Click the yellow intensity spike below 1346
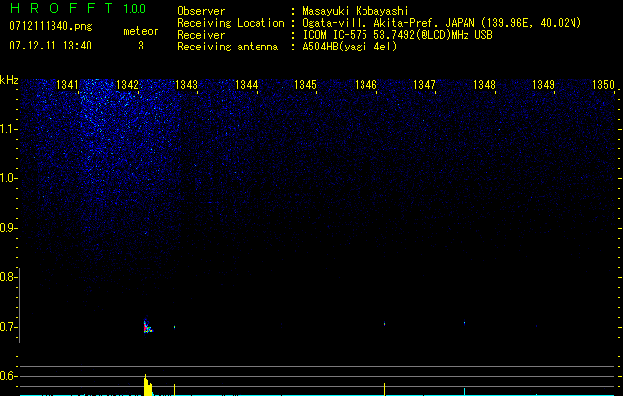 pos(384,389)
